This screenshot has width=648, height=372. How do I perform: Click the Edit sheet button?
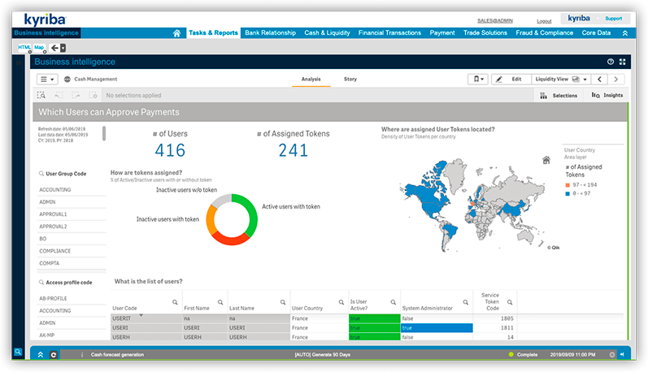tap(508, 80)
